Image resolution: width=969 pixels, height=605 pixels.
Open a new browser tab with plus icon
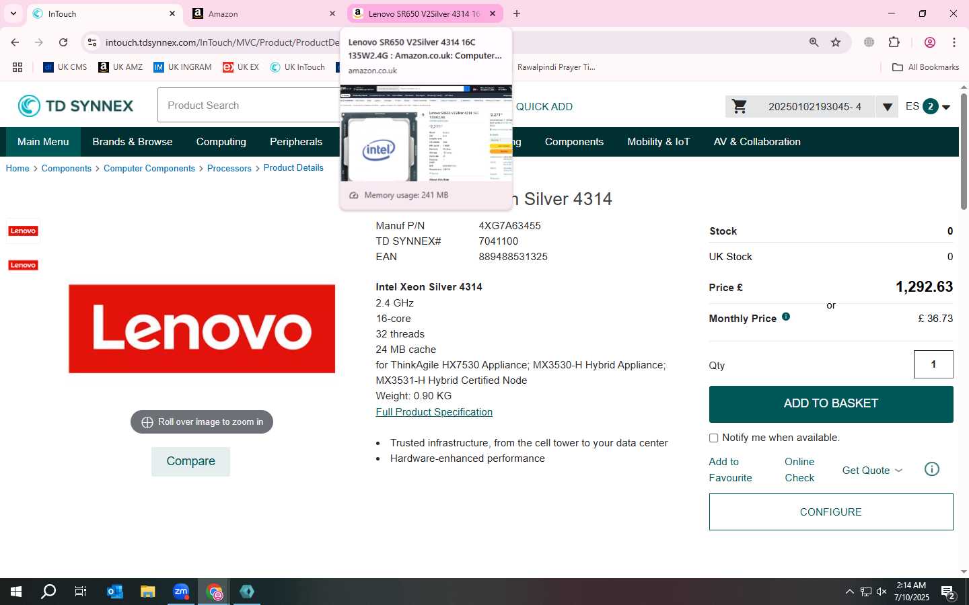(x=517, y=13)
